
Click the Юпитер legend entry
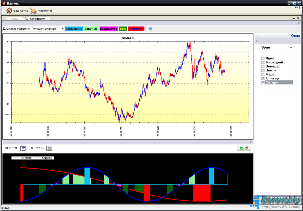coord(22,158)
